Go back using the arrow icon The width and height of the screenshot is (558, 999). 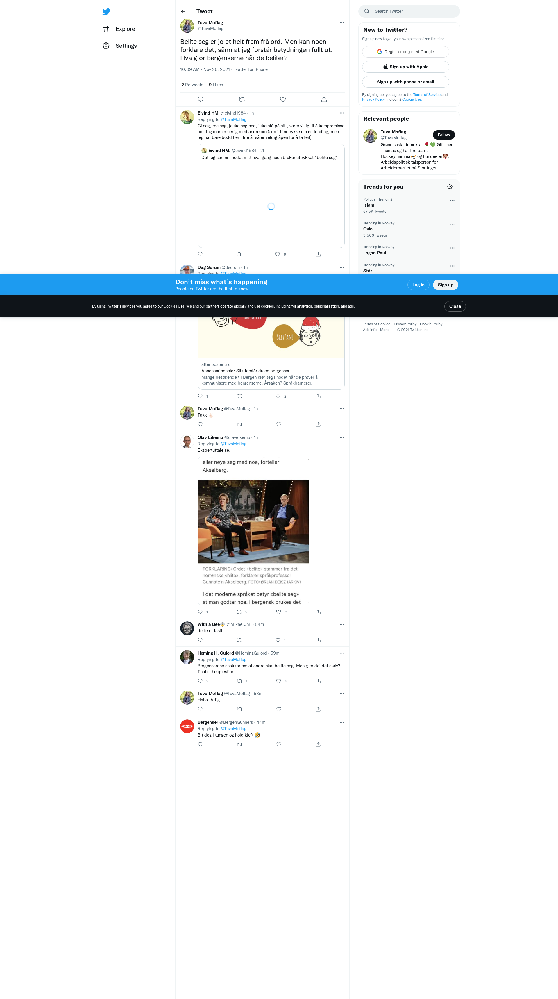pyautogui.click(x=183, y=11)
